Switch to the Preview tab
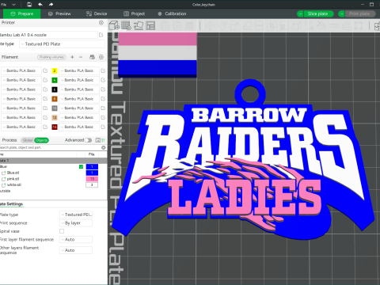This screenshot has width=380, height=285. [59, 13]
